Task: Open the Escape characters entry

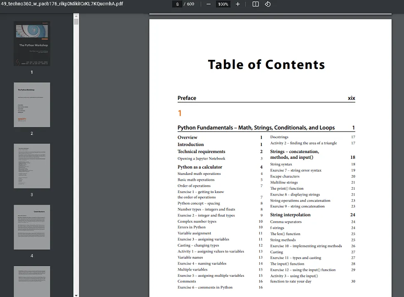Action: click(x=284, y=177)
